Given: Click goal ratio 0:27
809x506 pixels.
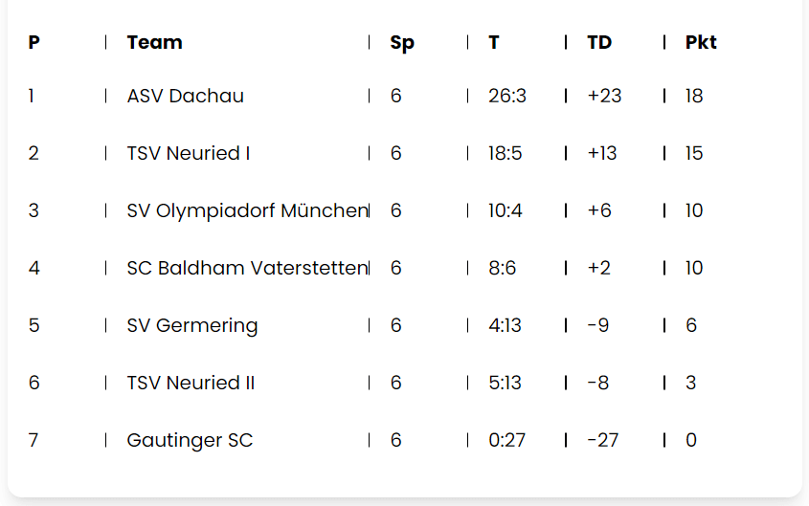Looking at the screenshot, I should click(506, 440).
